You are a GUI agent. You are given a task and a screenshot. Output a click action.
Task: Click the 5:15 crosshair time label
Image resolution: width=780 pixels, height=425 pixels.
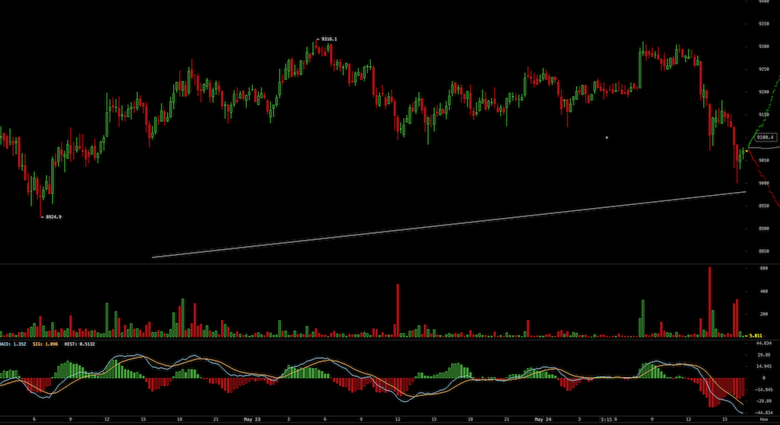[x=606, y=420]
